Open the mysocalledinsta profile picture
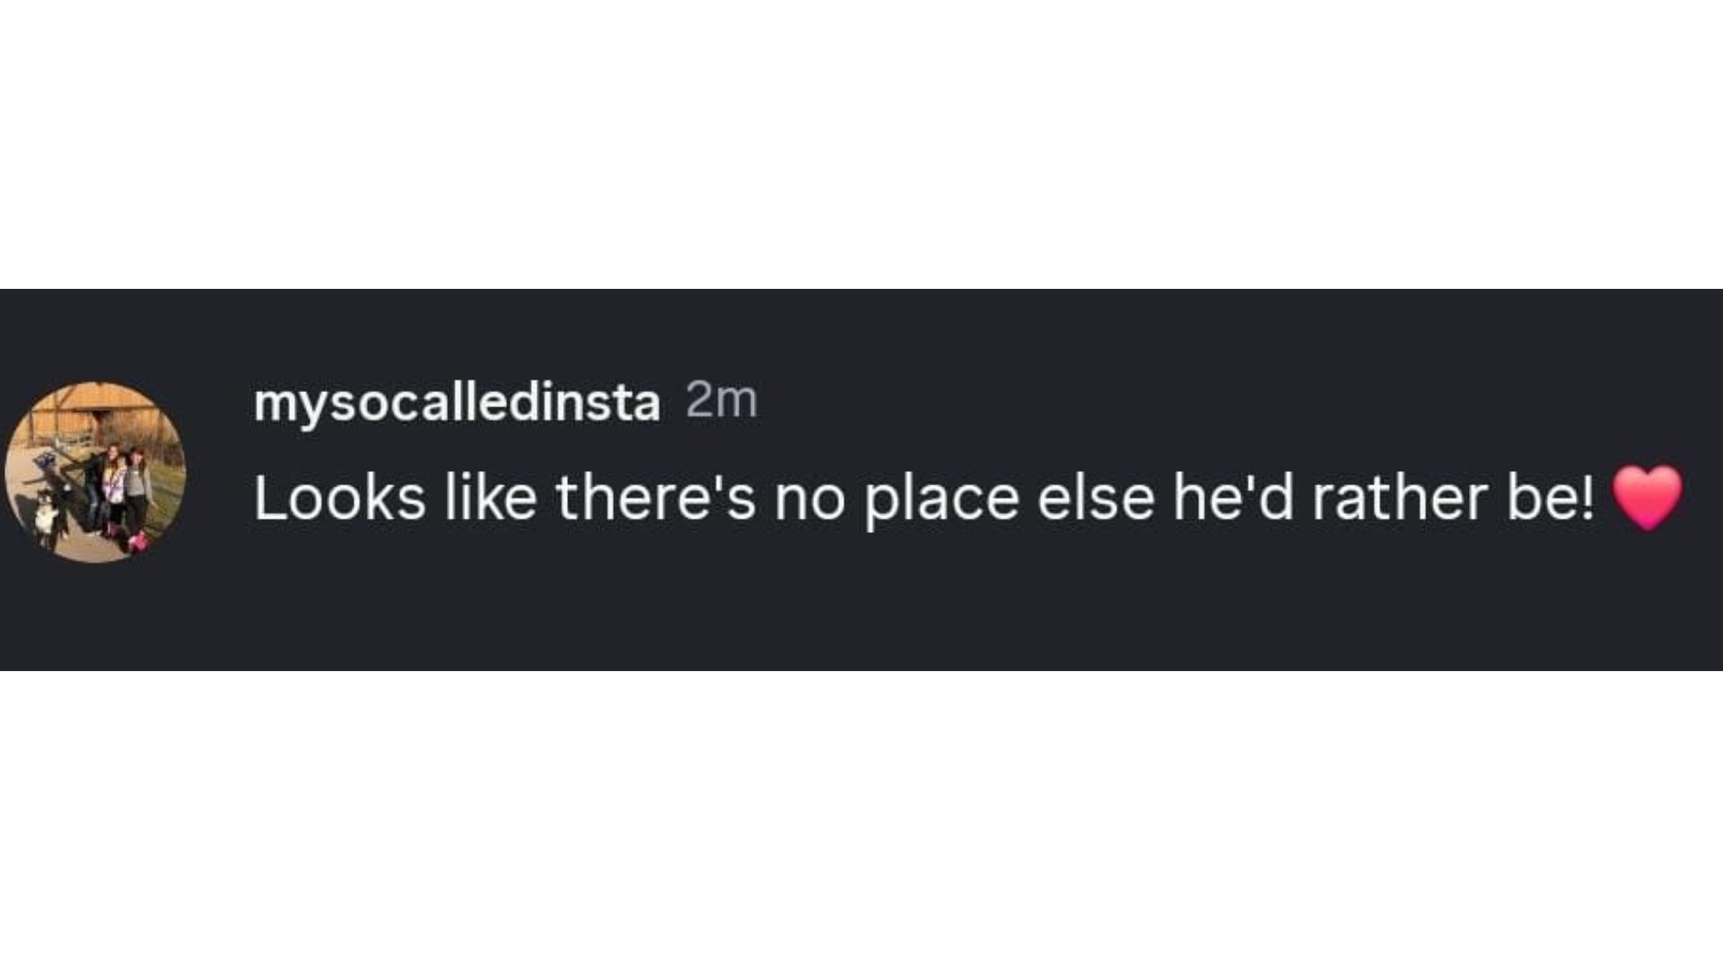This screenshot has width=1723, height=969. tap(95, 473)
